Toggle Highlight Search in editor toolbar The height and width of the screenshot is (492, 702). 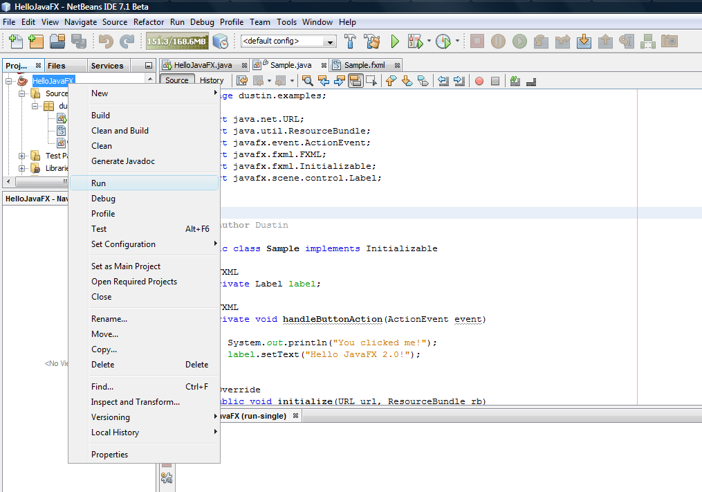[x=355, y=81]
